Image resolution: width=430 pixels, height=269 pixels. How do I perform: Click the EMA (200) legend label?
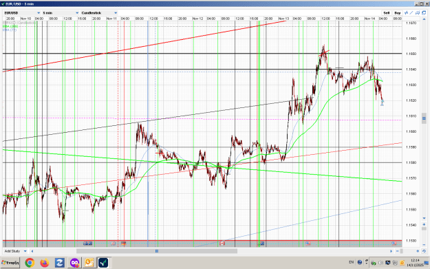(x=10, y=26)
